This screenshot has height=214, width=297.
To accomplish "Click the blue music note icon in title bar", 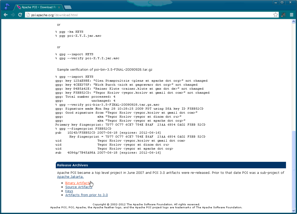I will point(7,6).
